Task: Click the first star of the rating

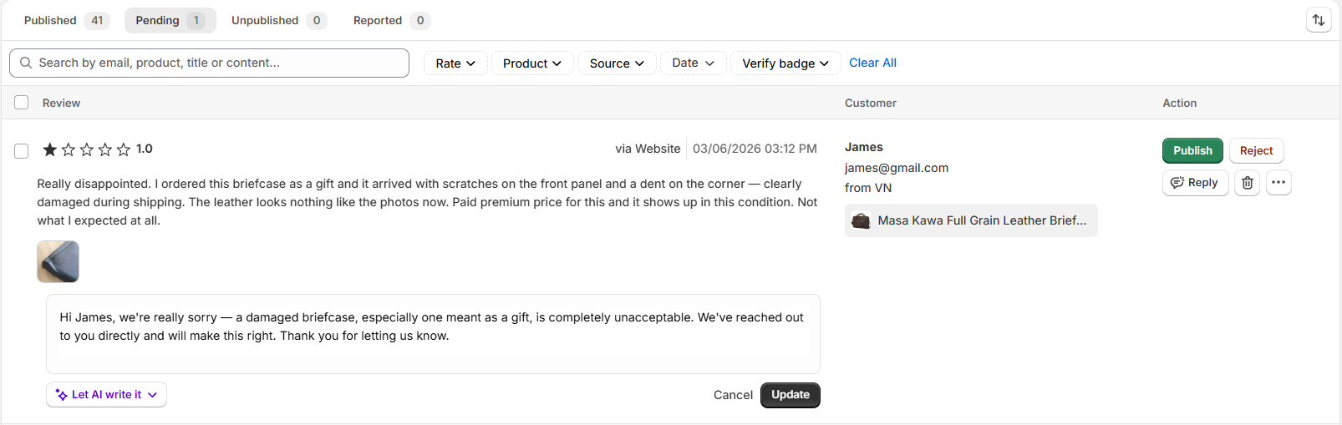Action: point(50,149)
